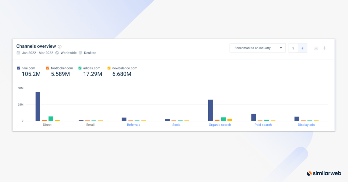The width and height of the screenshot is (348, 182).
Task: Switch to percentage view toggle
Action: click(293, 48)
